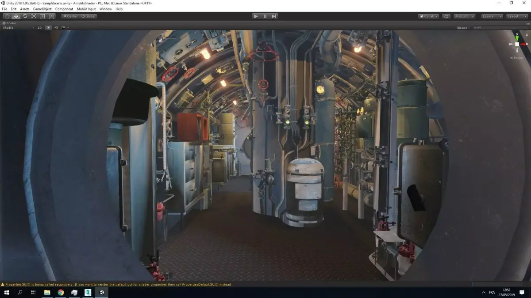Screen dimensions: 531x298
Task: Select the Rect Transform tool
Action: coord(42,16)
